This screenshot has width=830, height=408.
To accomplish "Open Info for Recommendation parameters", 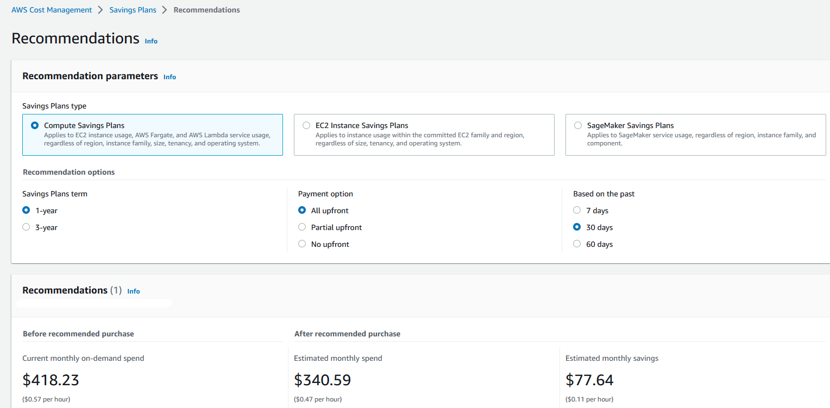I will click(169, 76).
